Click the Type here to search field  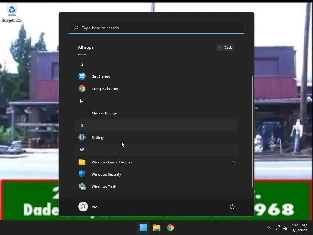click(156, 28)
